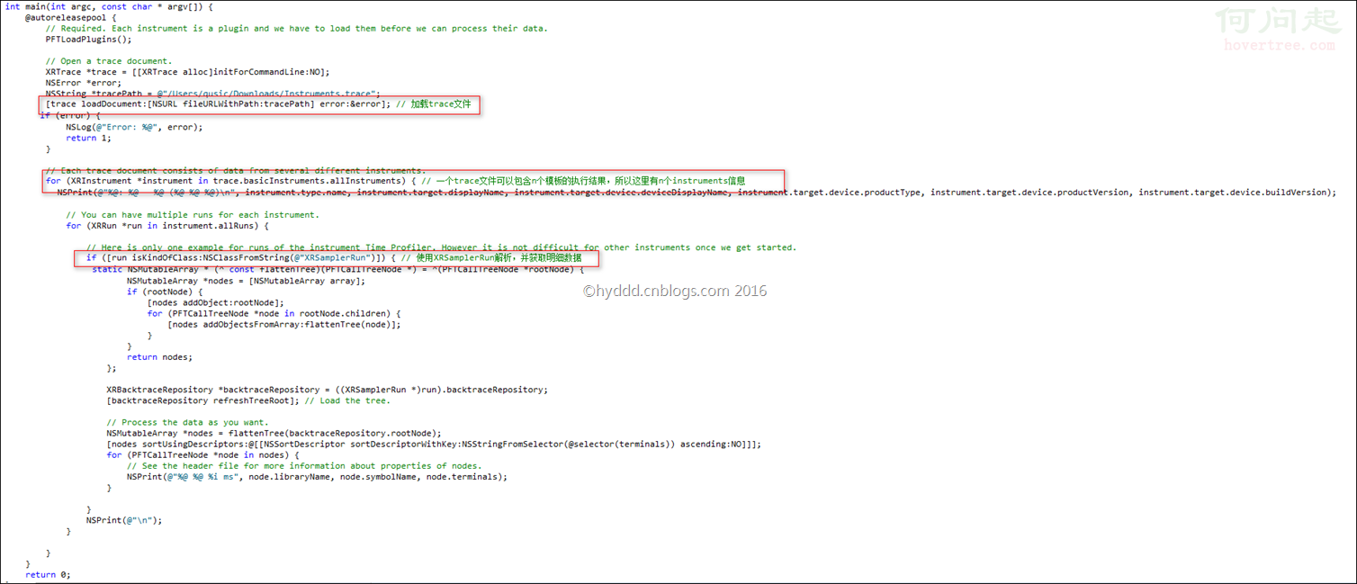The height and width of the screenshot is (584, 1357).
Task: Select the 'return 0;' statement
Action: pos(48,574)
